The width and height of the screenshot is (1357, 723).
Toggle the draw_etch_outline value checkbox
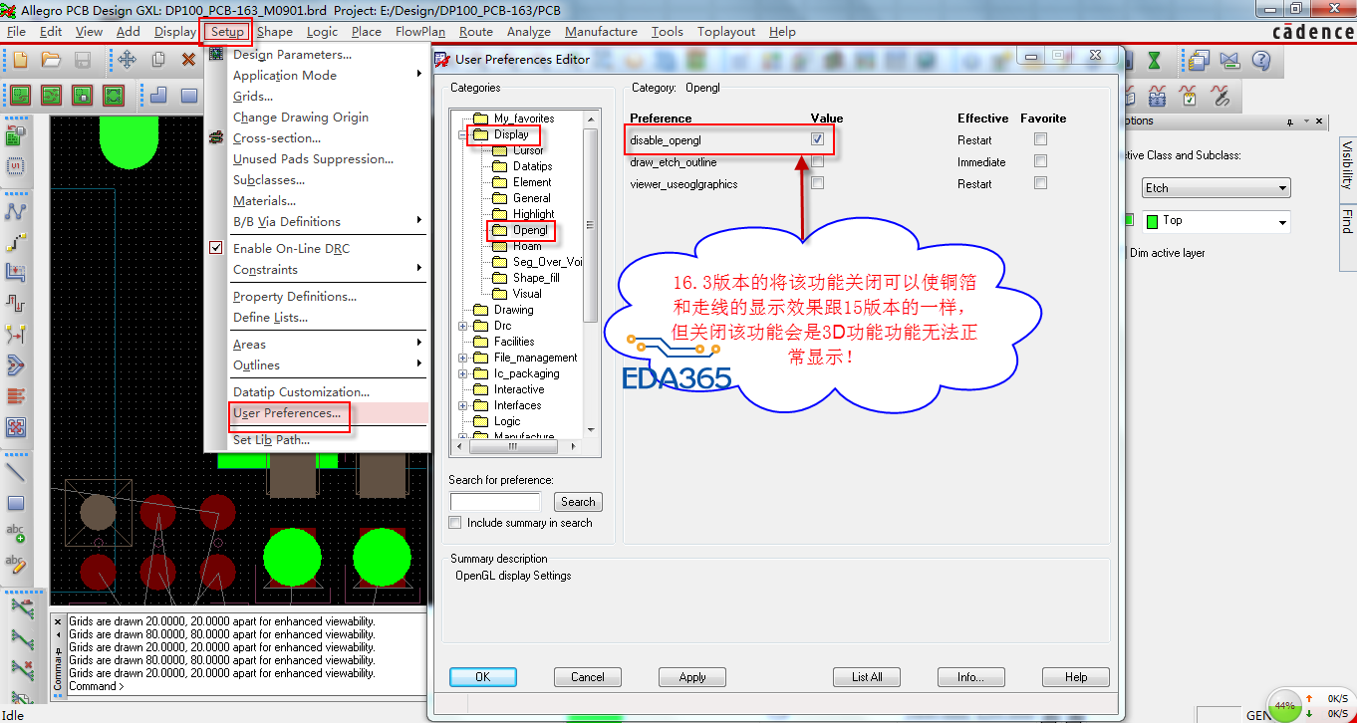(x=817, y=161)
